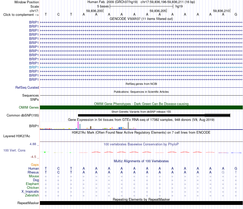This screenshot has width=243, height=209.
Task: Click 'Multiz Alignments of 100 Vertebrates' title
Action: [141, 161]
